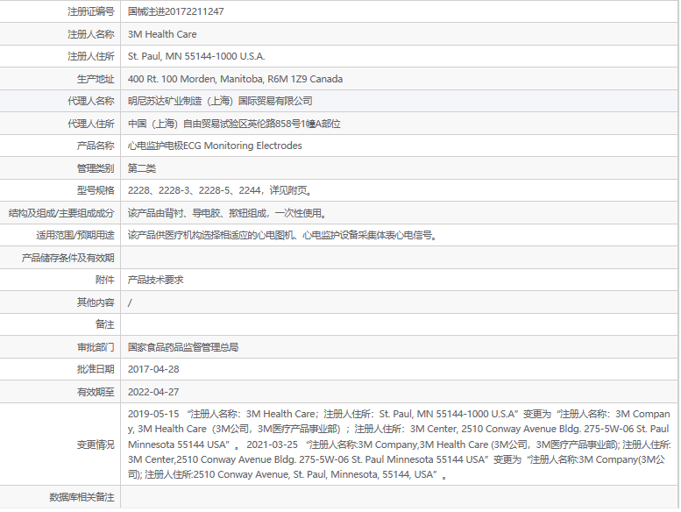The height and width of the screenshot is (512, 681).
Task: Click the 型号规格 label
Action: pos(96,190)
